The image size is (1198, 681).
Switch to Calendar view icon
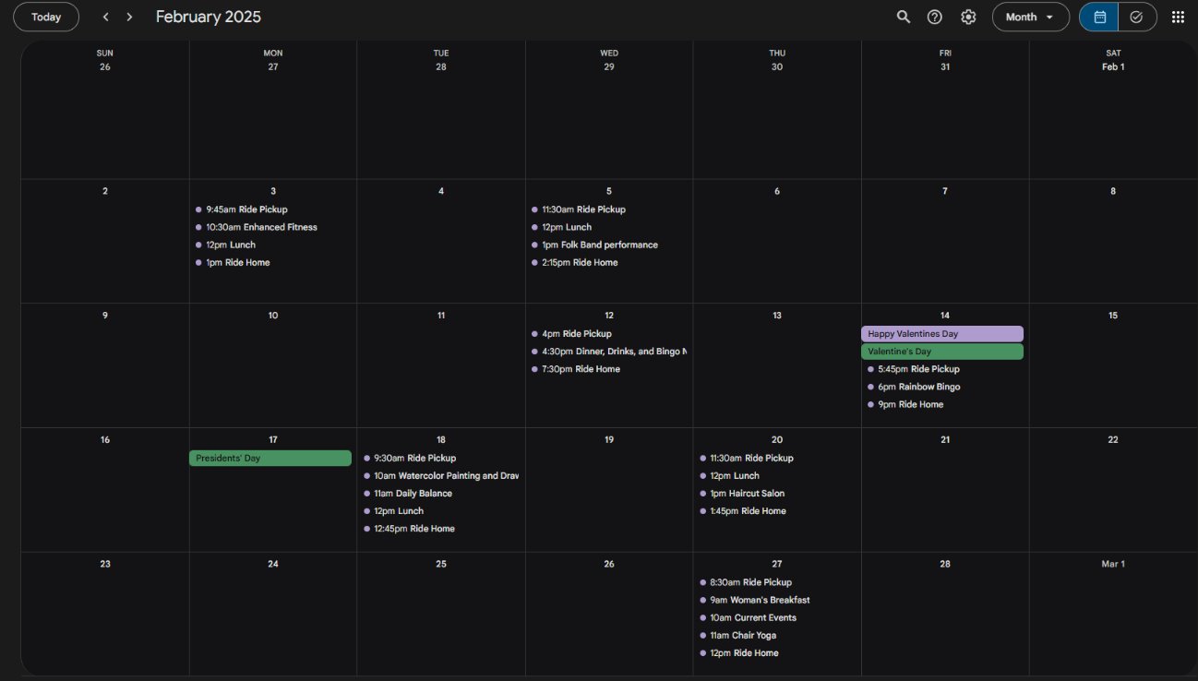click(1099, 17)
